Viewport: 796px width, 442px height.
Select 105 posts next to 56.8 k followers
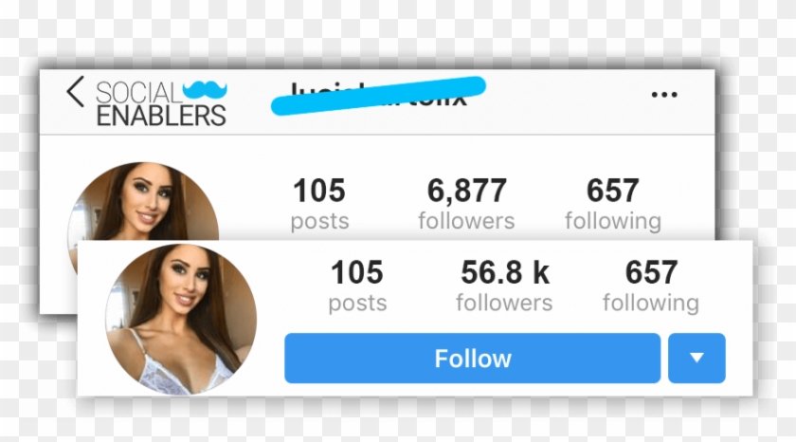pos(357,285)
